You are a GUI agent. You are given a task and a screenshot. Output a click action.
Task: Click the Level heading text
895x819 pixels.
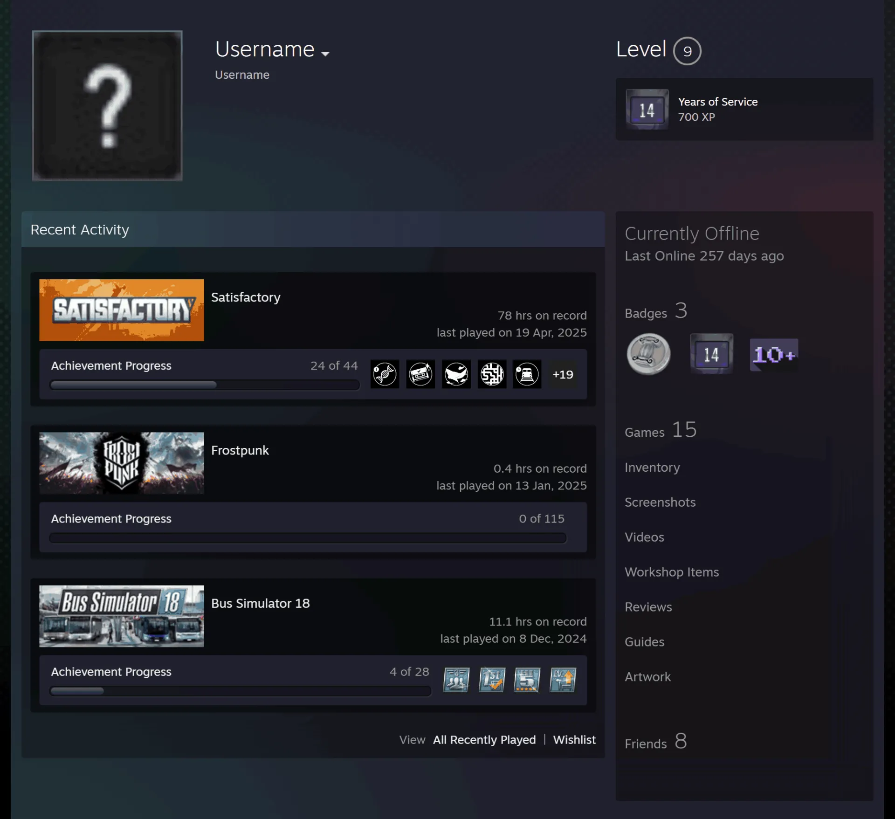click(641, 49)
